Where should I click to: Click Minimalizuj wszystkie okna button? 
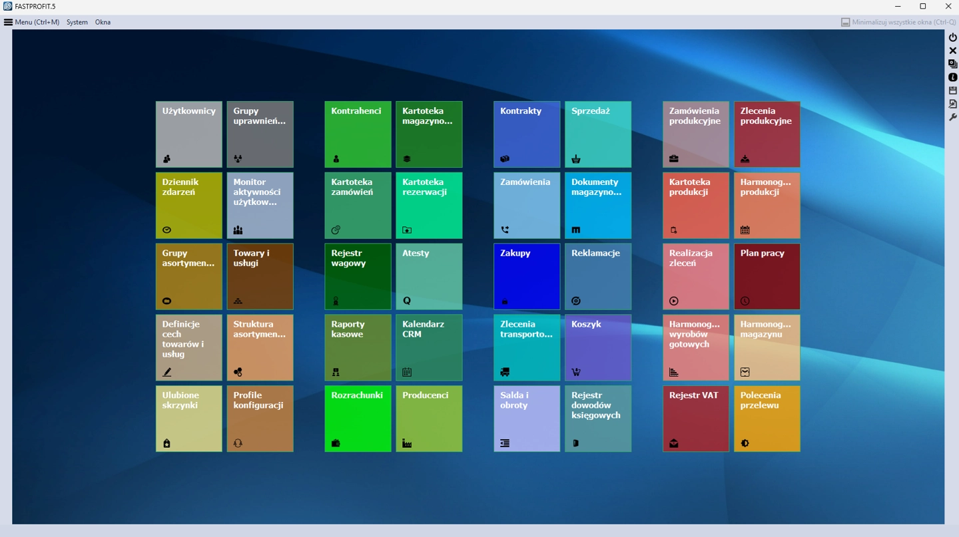pos(898,22)
